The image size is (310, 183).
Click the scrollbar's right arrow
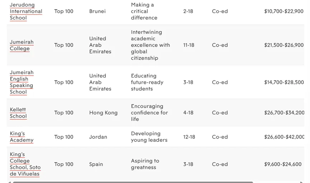tap(302, 182)
